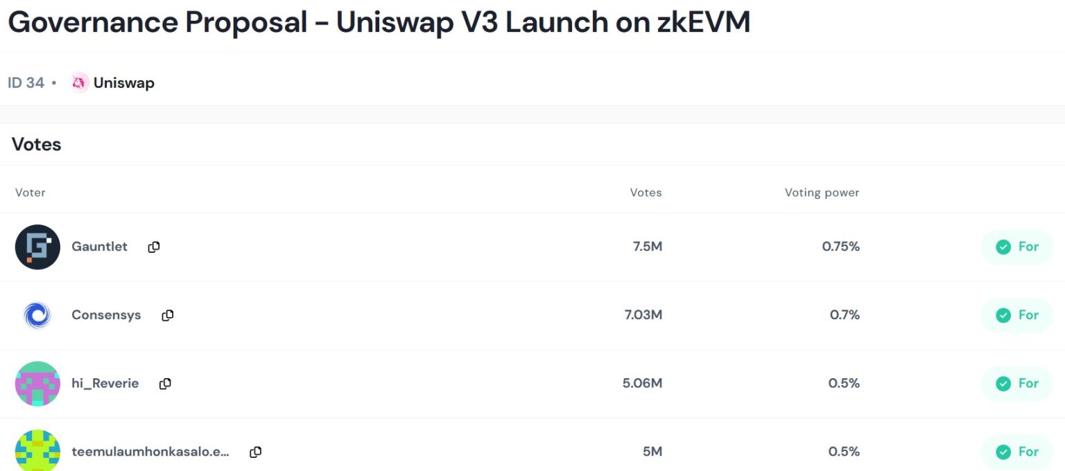Select Gauntlet's For vote badge
This screenshot has height=471, width=1065.
(1017, 247)
